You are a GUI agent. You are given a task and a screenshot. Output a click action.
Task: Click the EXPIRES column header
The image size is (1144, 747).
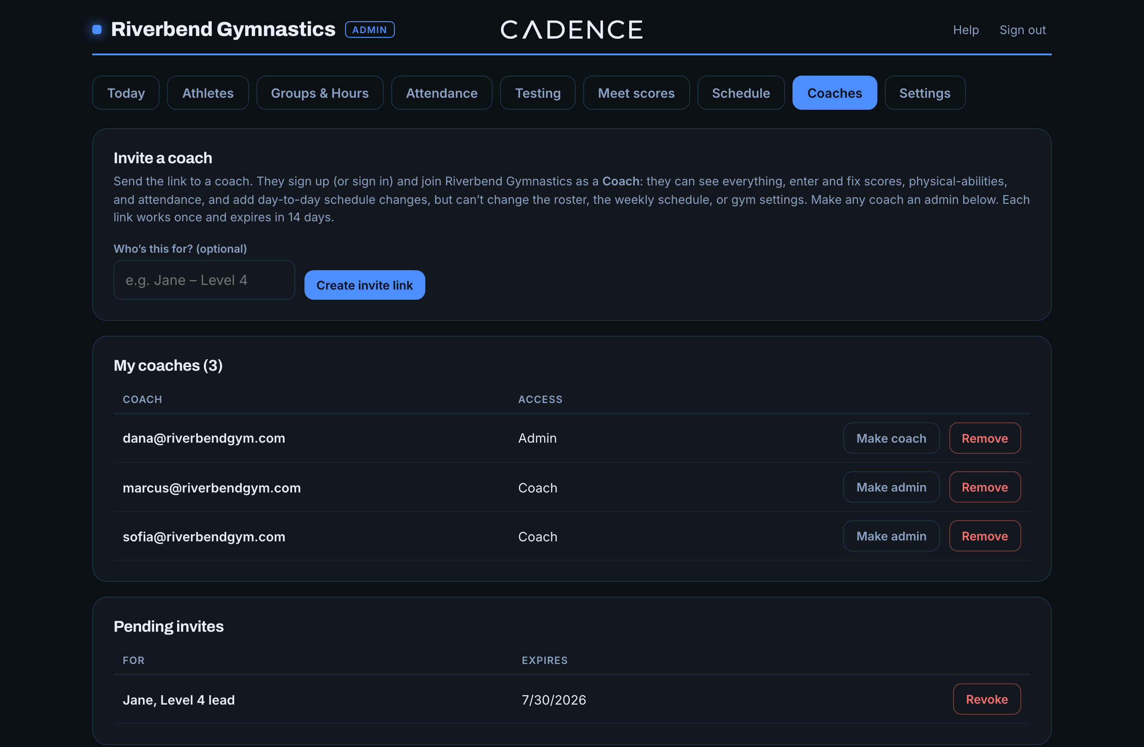[x=545, y=660]
